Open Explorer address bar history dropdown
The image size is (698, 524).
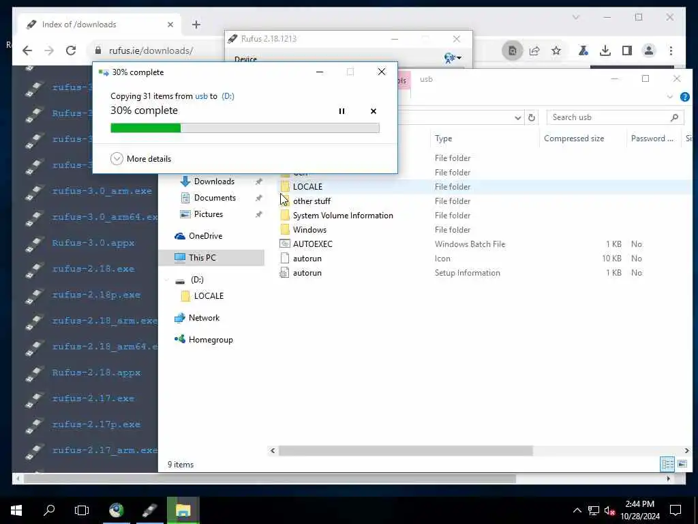518,117
